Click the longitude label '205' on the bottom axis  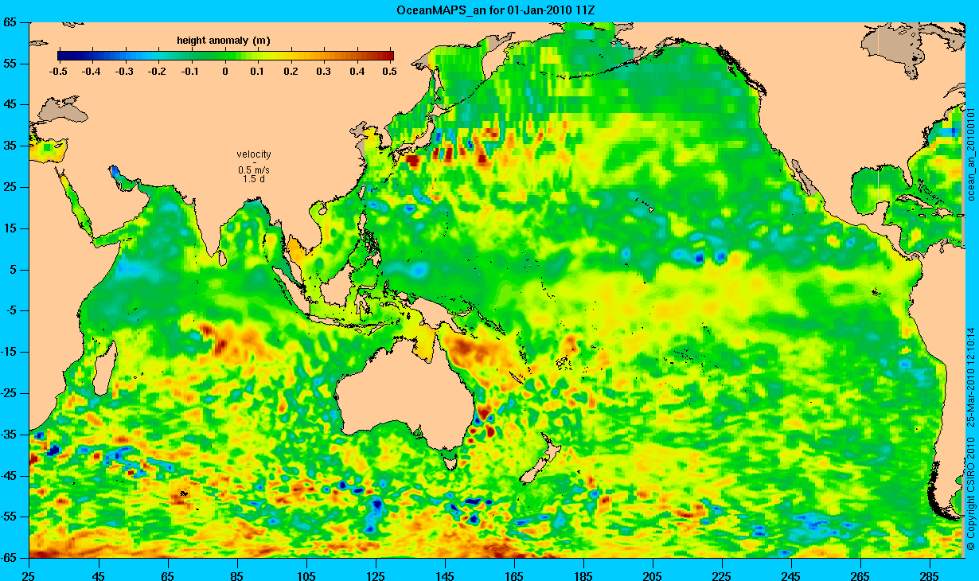pos(652,575)
